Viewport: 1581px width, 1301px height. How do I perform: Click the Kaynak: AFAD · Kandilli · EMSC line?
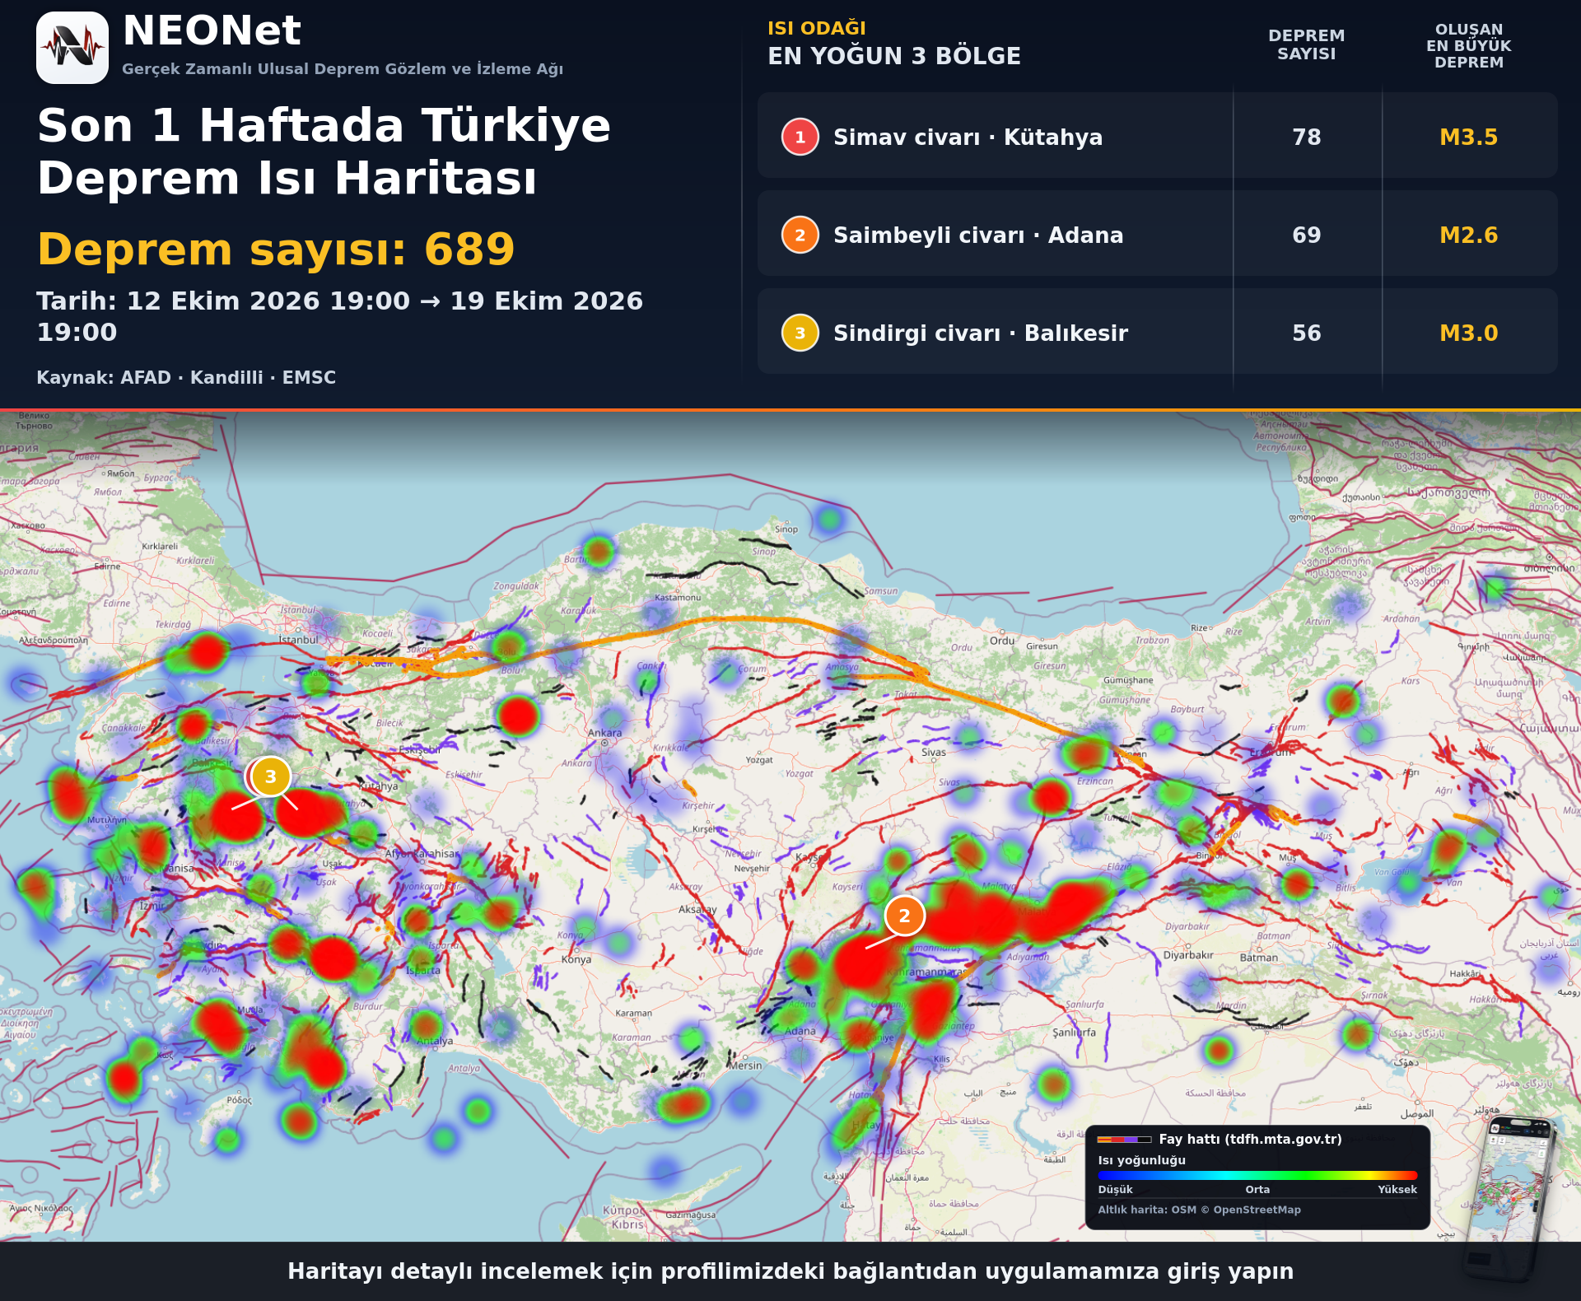tap(186, 377)
